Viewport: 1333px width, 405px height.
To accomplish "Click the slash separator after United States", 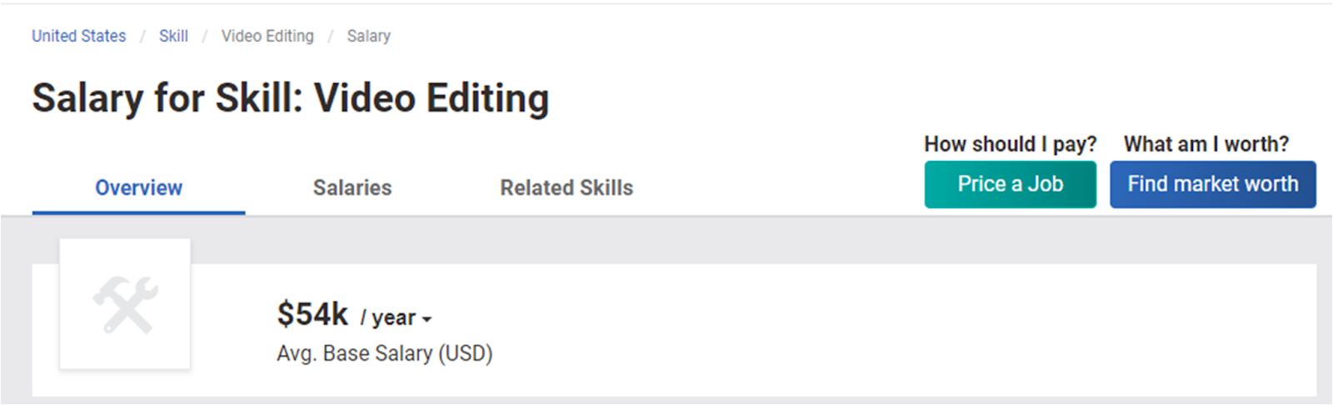I will (x=142, y=36).
